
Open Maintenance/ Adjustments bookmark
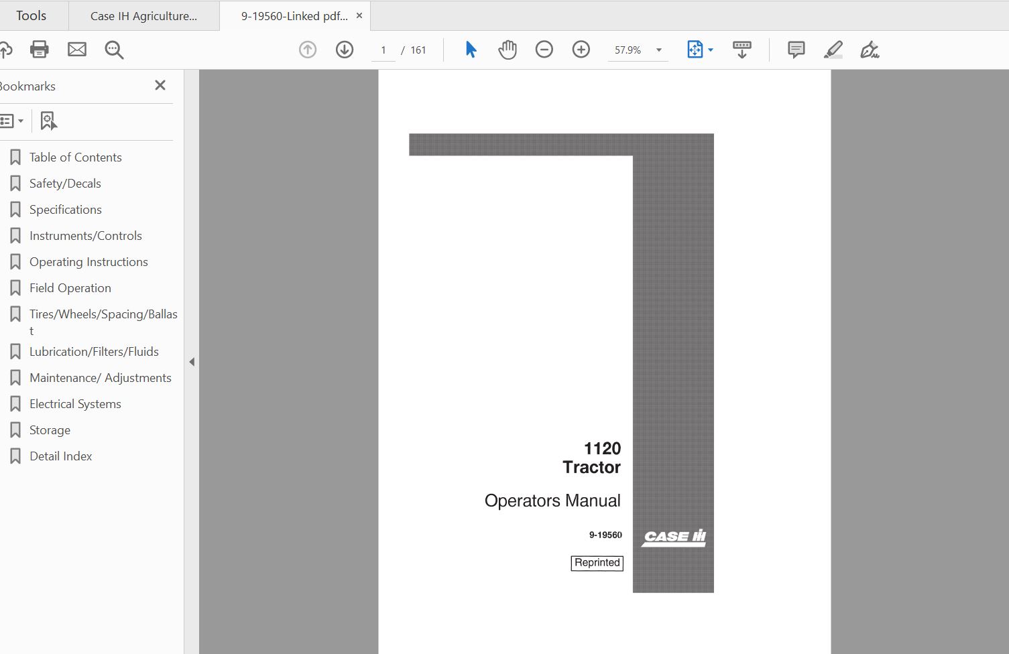pyautogui.click(x=101, y=378)
